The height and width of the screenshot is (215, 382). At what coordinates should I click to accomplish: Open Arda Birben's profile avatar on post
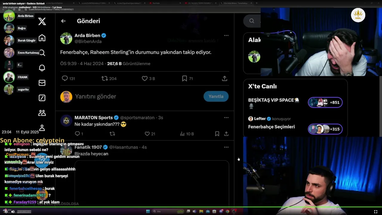coord(66,39)
